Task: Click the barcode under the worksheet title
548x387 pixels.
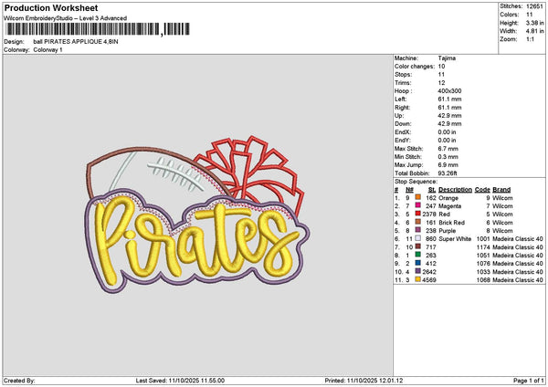Action: [x=98, y=29]
